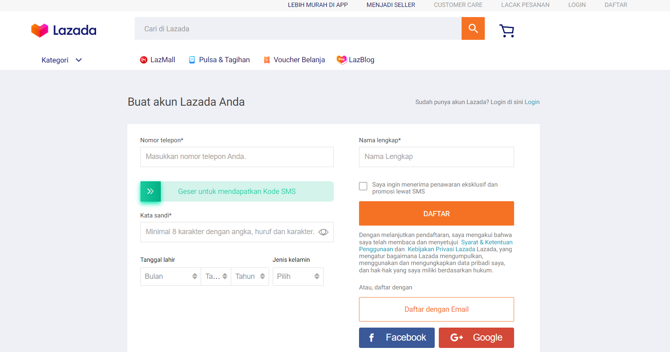Click the Lazada heart logo

tap(40, 30)
